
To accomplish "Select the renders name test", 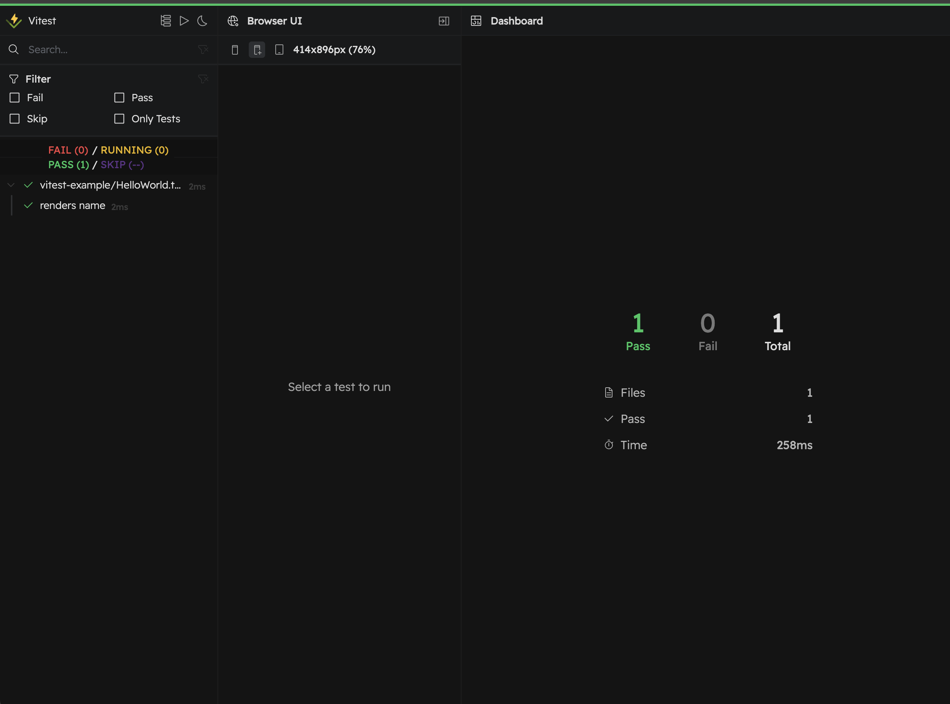I will click(72, 205).
